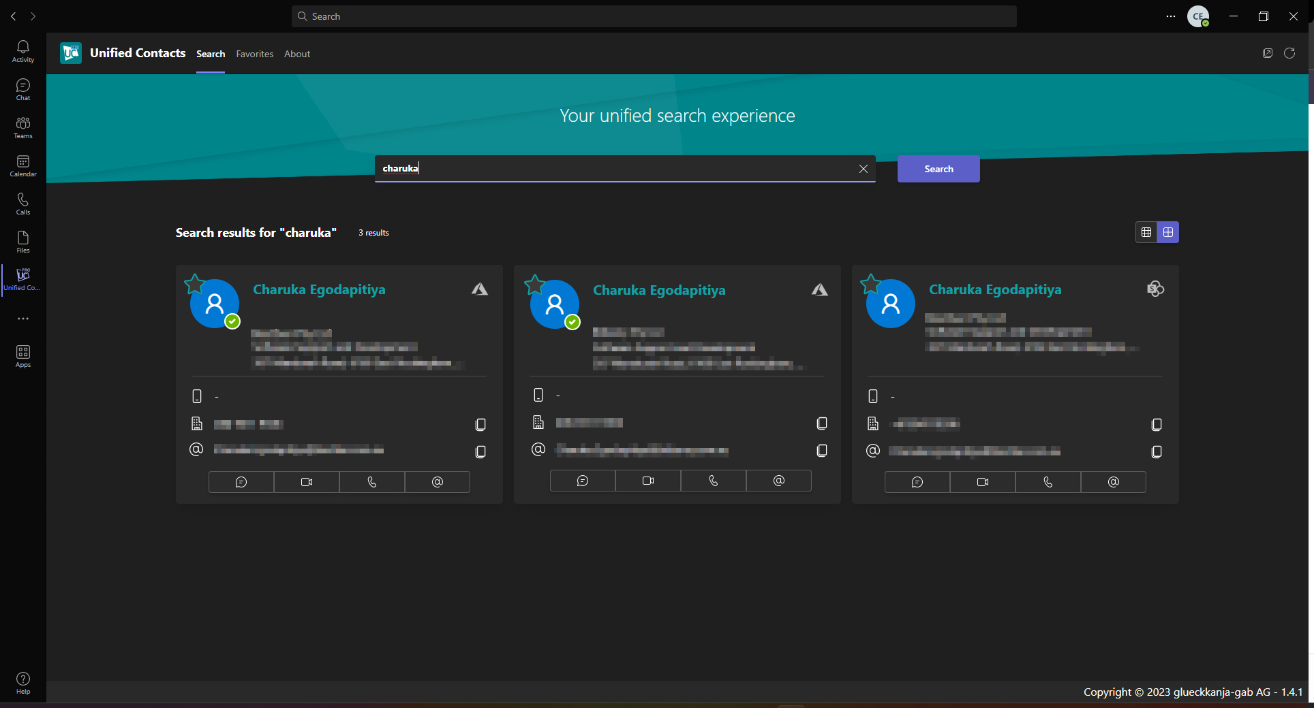
Task: Switch to compact grid view
Action: [1146, 232]
